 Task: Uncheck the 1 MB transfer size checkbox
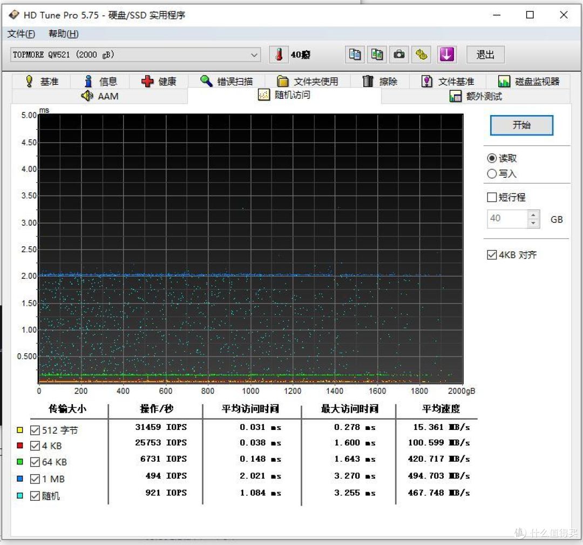point(36,479)
